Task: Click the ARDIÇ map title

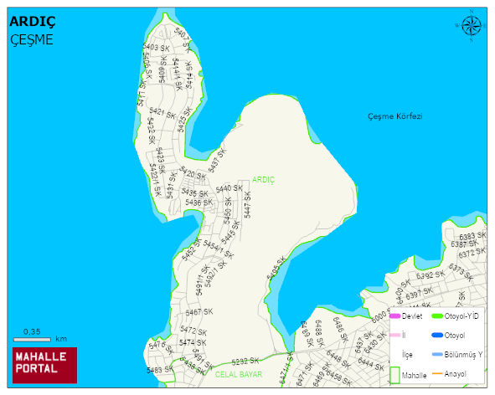Action: [33, 22]
